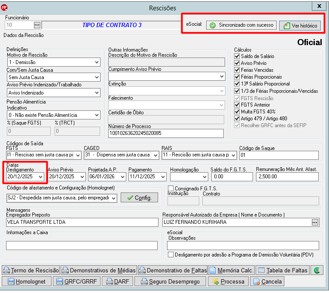The image size is (329, 293).
Task: Toggle FGTS Anterior checkbox
Action: (237, 105)
